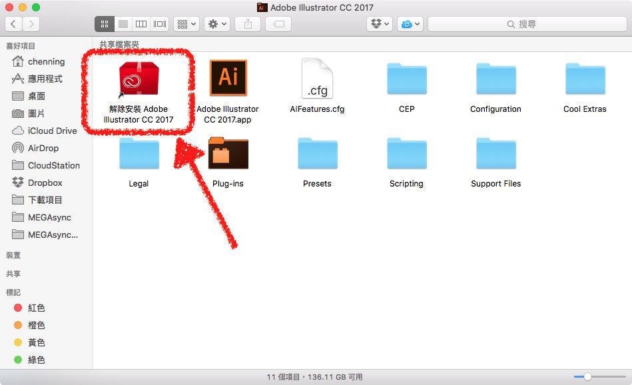Screen dimensions: 632x385
Task: Click the Edit Tags toolbar button
Action: pyautogui.click(x=278, y=24)
